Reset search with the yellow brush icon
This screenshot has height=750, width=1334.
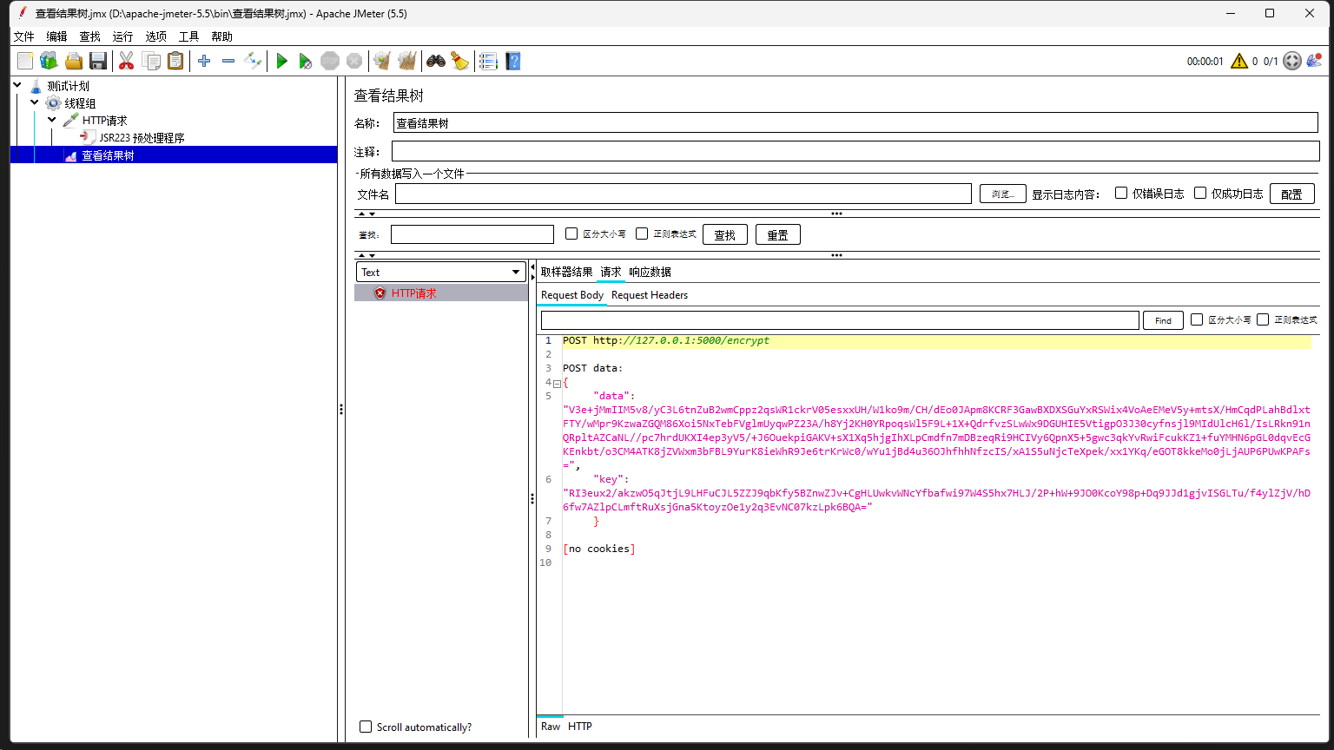(x=459, y=61)
